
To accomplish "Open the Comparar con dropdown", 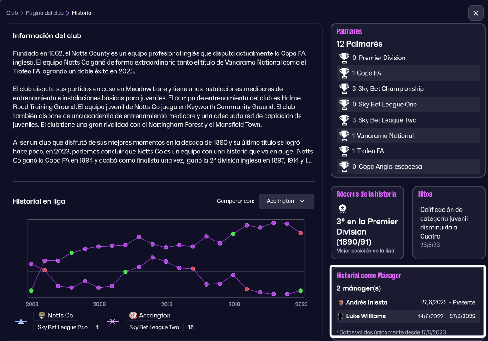I will [286, 201].
